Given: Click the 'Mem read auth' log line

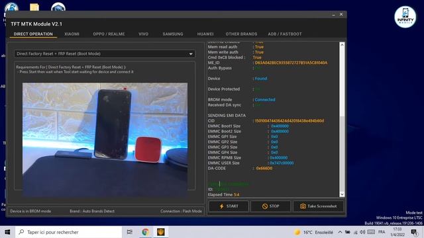Looking at the screenshot, I should click(x=236, y=47).
